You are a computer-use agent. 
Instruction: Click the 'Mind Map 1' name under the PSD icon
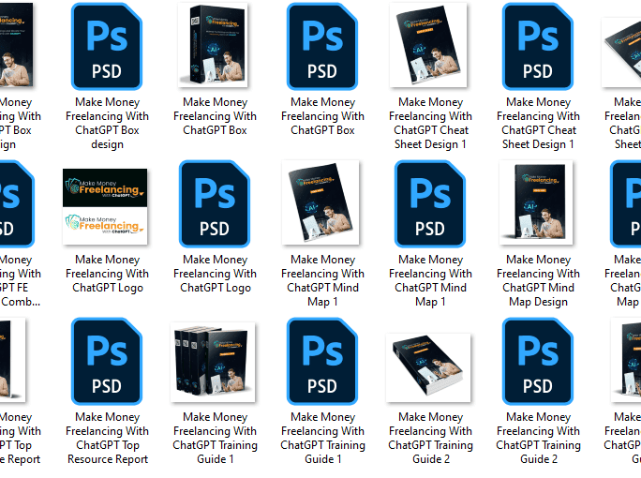coord(430,280)
